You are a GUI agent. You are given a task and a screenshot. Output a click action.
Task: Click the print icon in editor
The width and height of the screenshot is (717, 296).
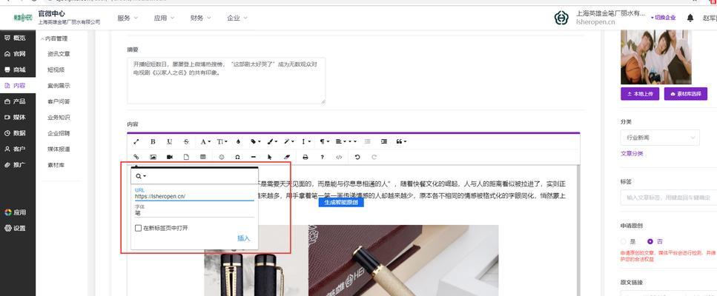[305, 157]
